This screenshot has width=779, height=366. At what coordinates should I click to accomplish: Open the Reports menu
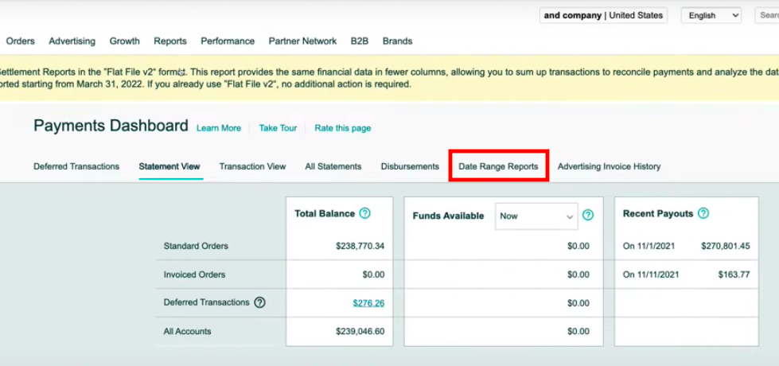coord(170,41)
